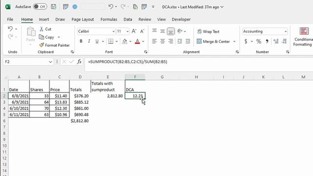Click Decrease Decimal icon

click(284, 41)
